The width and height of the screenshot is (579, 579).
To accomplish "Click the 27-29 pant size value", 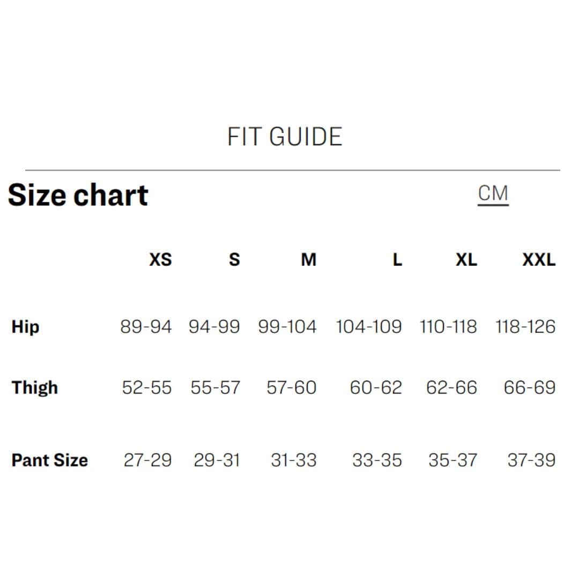I will click(148, 460).
